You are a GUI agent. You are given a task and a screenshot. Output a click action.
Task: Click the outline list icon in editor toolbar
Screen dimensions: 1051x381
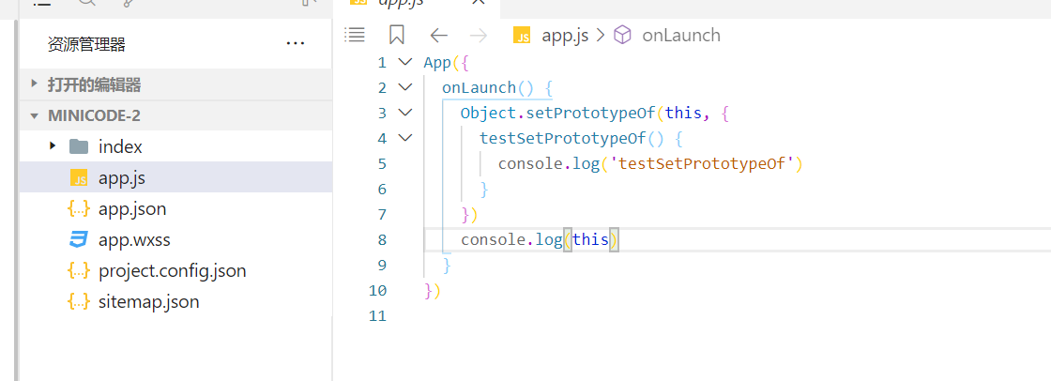[354, 35]
